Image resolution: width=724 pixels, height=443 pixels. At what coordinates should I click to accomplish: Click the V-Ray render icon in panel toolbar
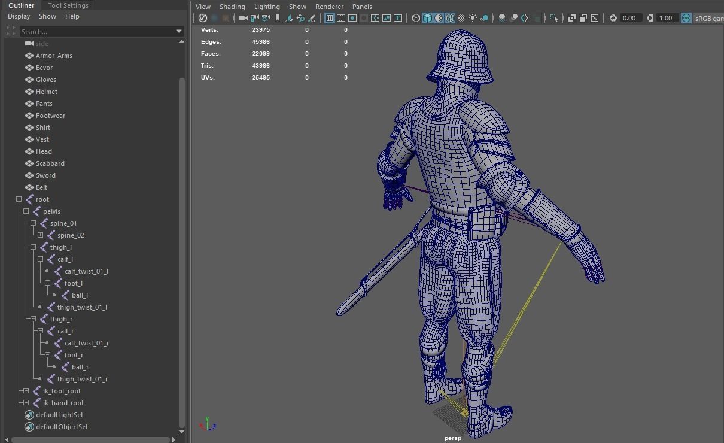click(202, 18)
